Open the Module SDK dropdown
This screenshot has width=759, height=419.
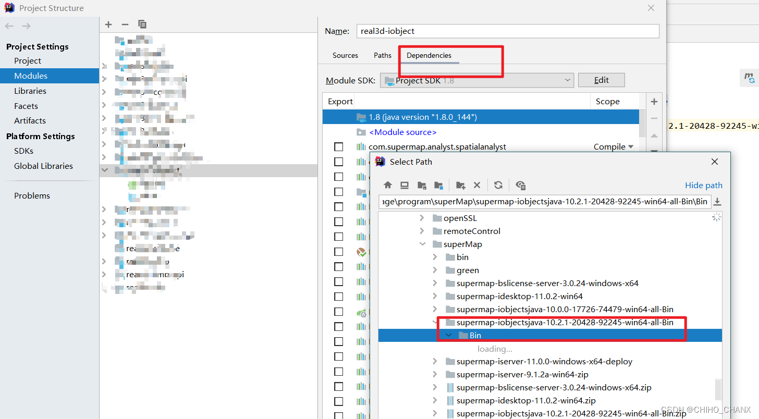click(568, 80)
